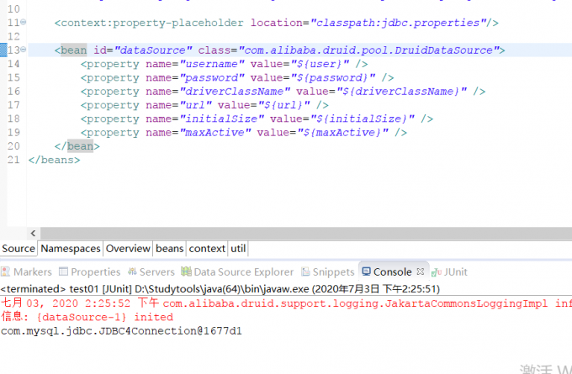Image resolution: width=572 pixels, height=374 pixels.
Task: Click the ${user} value on line 14
Action: pos(320,64)
